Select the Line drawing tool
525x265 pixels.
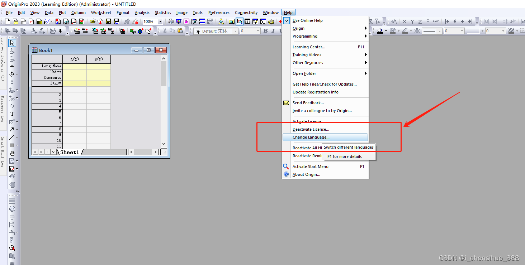12,137
